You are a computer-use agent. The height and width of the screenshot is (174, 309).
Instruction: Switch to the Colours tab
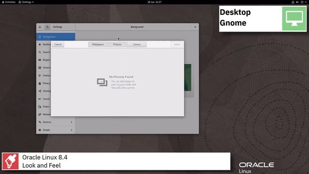point(137,44)
